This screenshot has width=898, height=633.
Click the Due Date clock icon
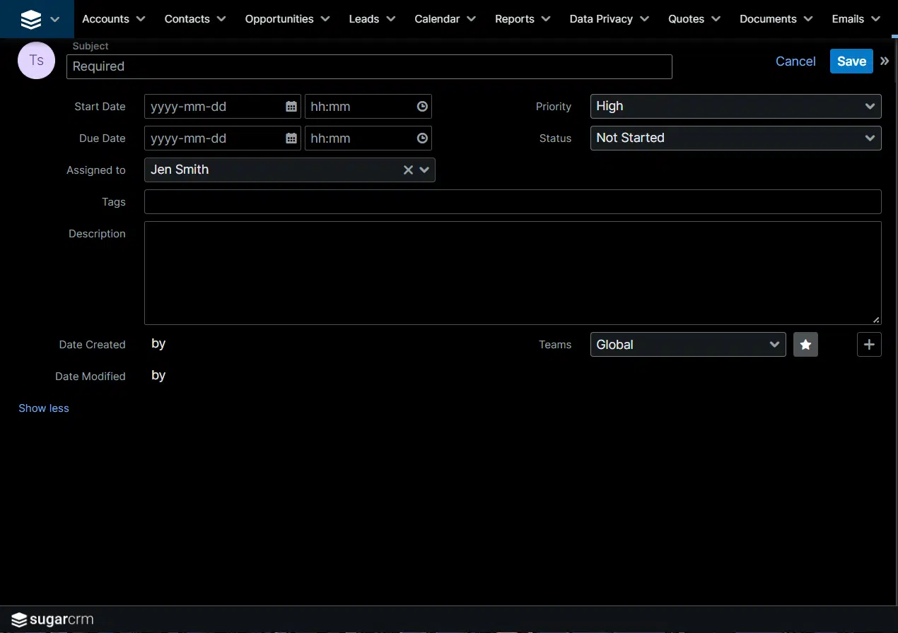point(422,138)
